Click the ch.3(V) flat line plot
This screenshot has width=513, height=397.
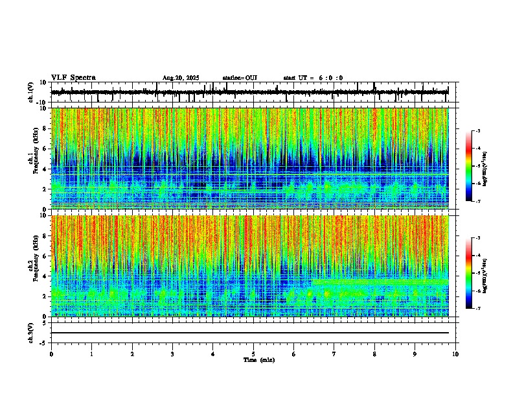(255, 333)
